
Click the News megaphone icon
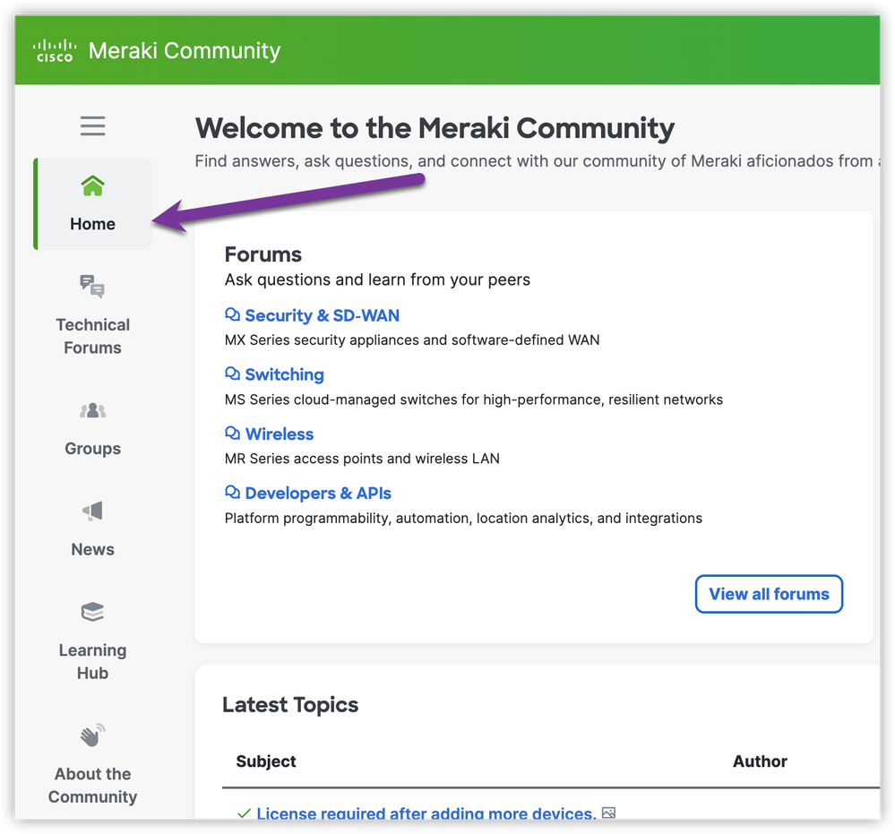coord(92,511)
